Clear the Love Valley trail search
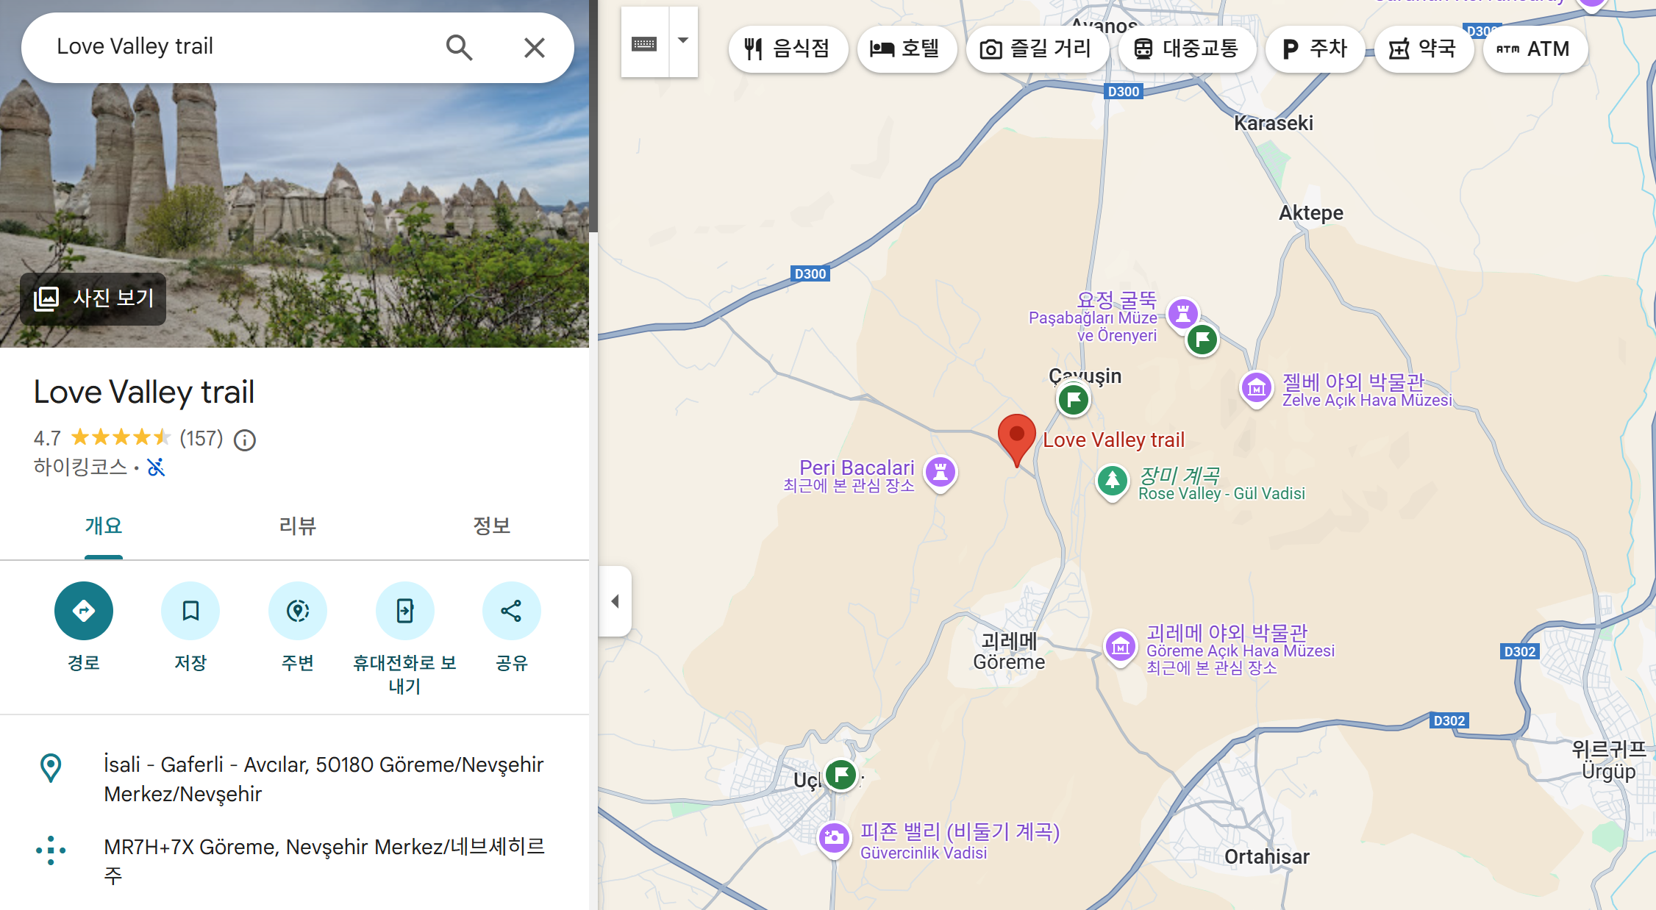The image size is (1656, 910). (534, 48)
